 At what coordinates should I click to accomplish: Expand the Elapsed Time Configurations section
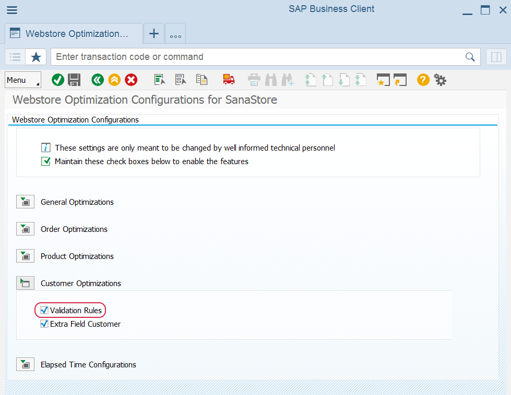click(x=25, y=365)
